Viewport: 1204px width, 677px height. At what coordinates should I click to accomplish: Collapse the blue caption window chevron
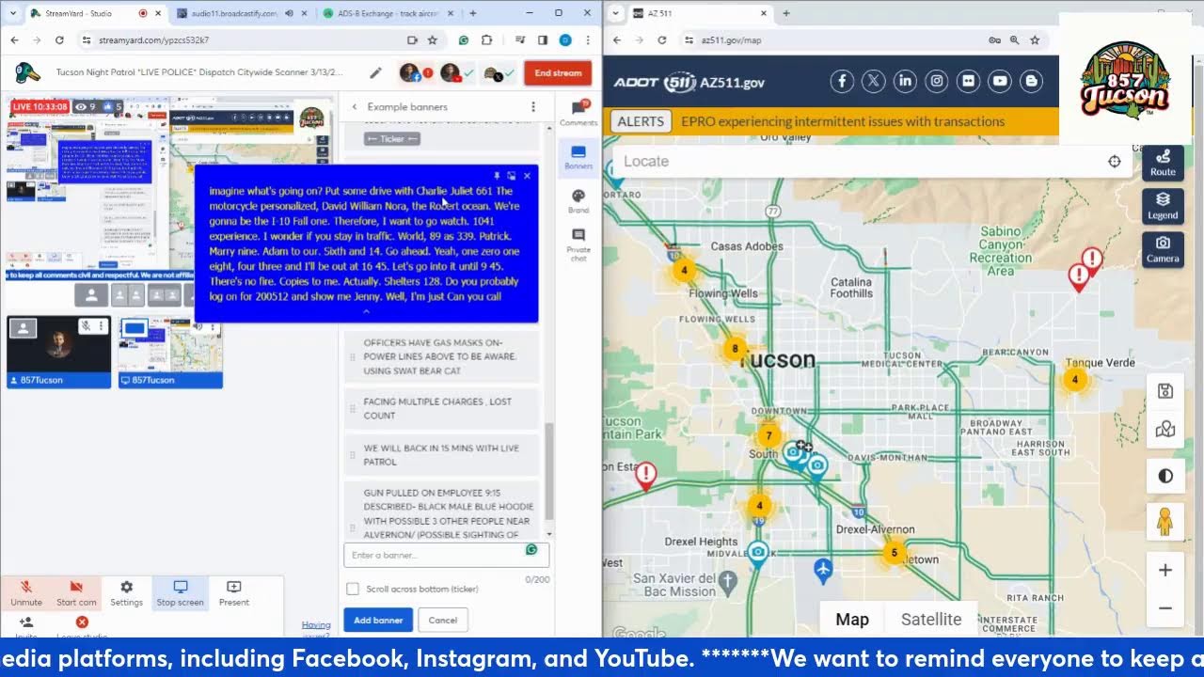click(x=366, y=311)
